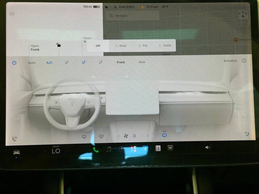Turn off climate with the power icon

pyautogui.click(x=14, y=63)
